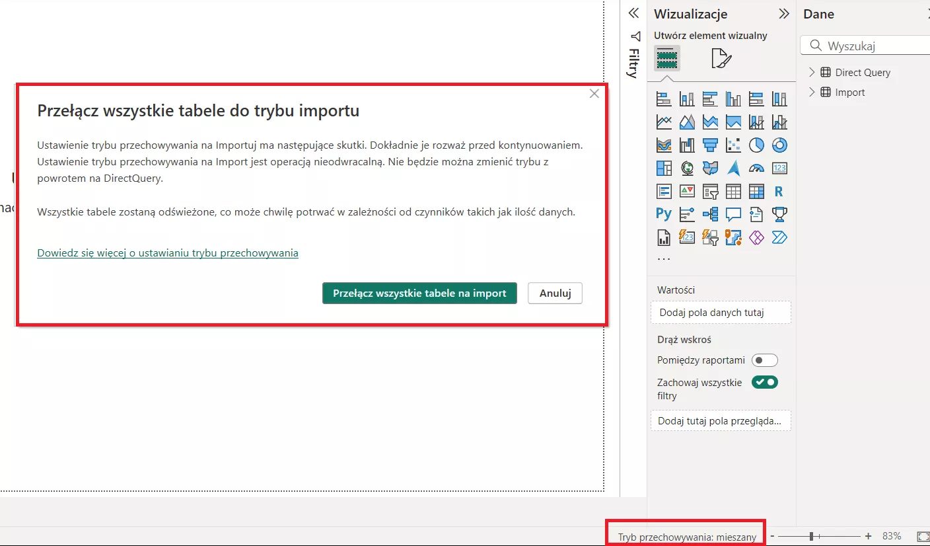Click 'Przełącz wszystkie tabele na import' button
Viewport: 930px width, 546px height.
419,293
